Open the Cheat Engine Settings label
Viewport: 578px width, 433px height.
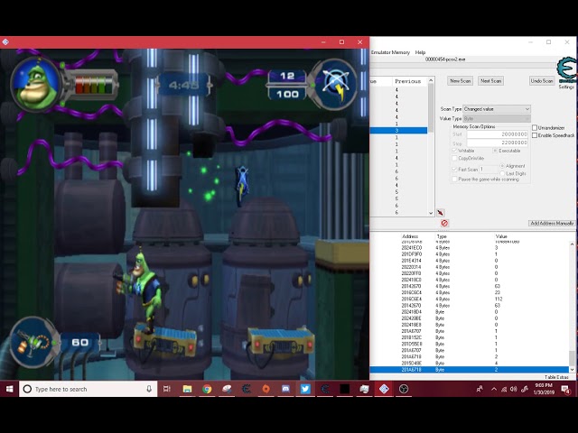coord(566,87)
